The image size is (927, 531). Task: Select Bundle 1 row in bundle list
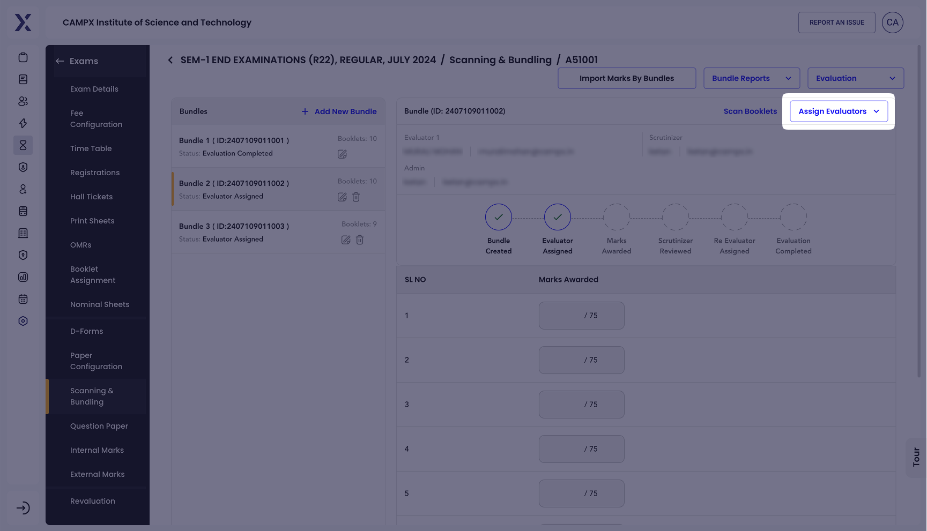coord(278,146)
